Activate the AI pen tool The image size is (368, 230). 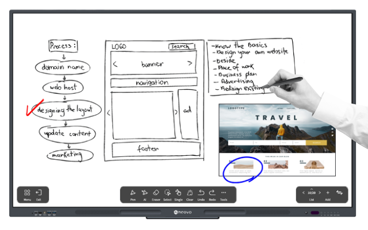coord(144,193)
